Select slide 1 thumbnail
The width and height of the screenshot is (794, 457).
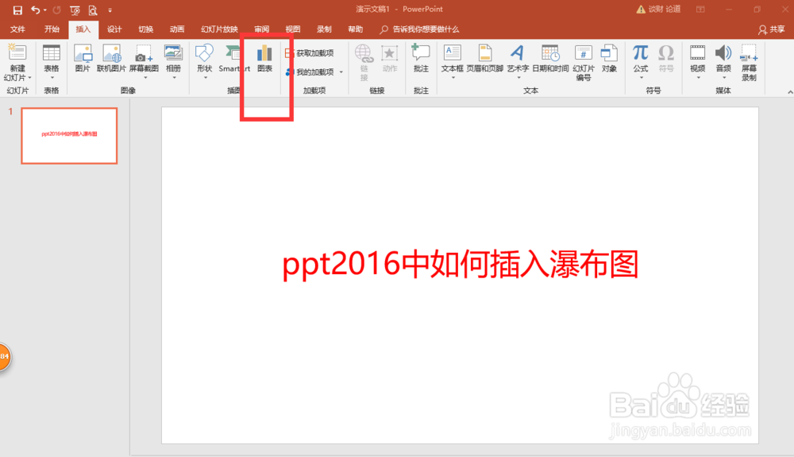click(69, 136)
